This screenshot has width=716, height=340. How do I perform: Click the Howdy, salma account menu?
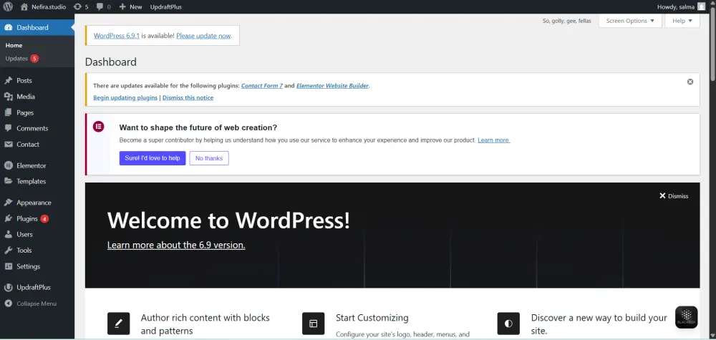click(682, 7)
